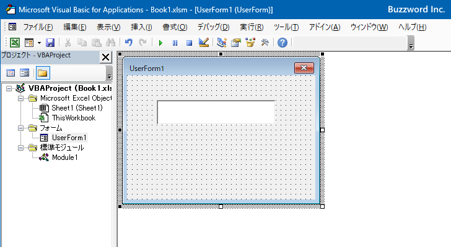Click the Help question mark icon

click(x=282, y=43)
